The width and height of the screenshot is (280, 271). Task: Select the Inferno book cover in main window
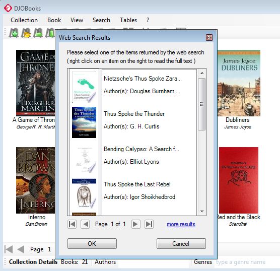click(36, 180)
